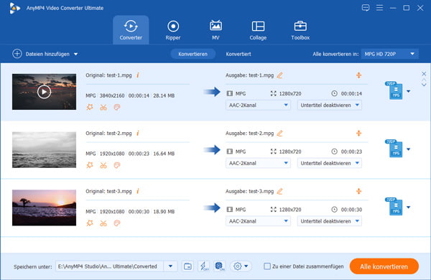Show info for test-1.mpg original
Viewport: 431px width, 280px height.
click(x=138, y=75)
